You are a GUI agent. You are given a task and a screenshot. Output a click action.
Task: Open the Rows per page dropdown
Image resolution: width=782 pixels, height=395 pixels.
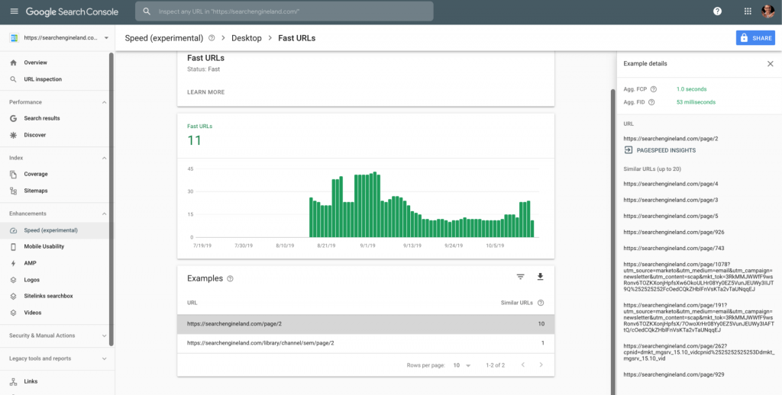point(462,365)
